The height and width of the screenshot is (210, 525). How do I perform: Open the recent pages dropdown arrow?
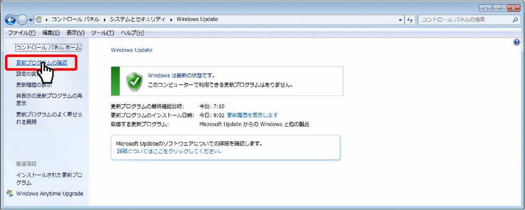tap(31, 20)
